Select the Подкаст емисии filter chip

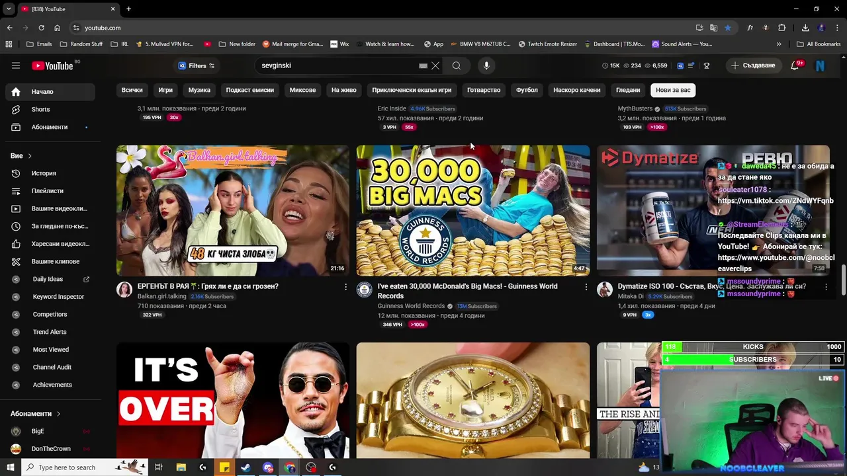pyautogui.click(x=250, y=90)
